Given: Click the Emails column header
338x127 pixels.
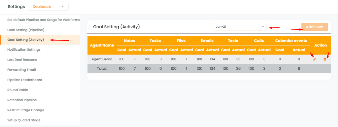Looking at the screenshot, I should [207, 40].
